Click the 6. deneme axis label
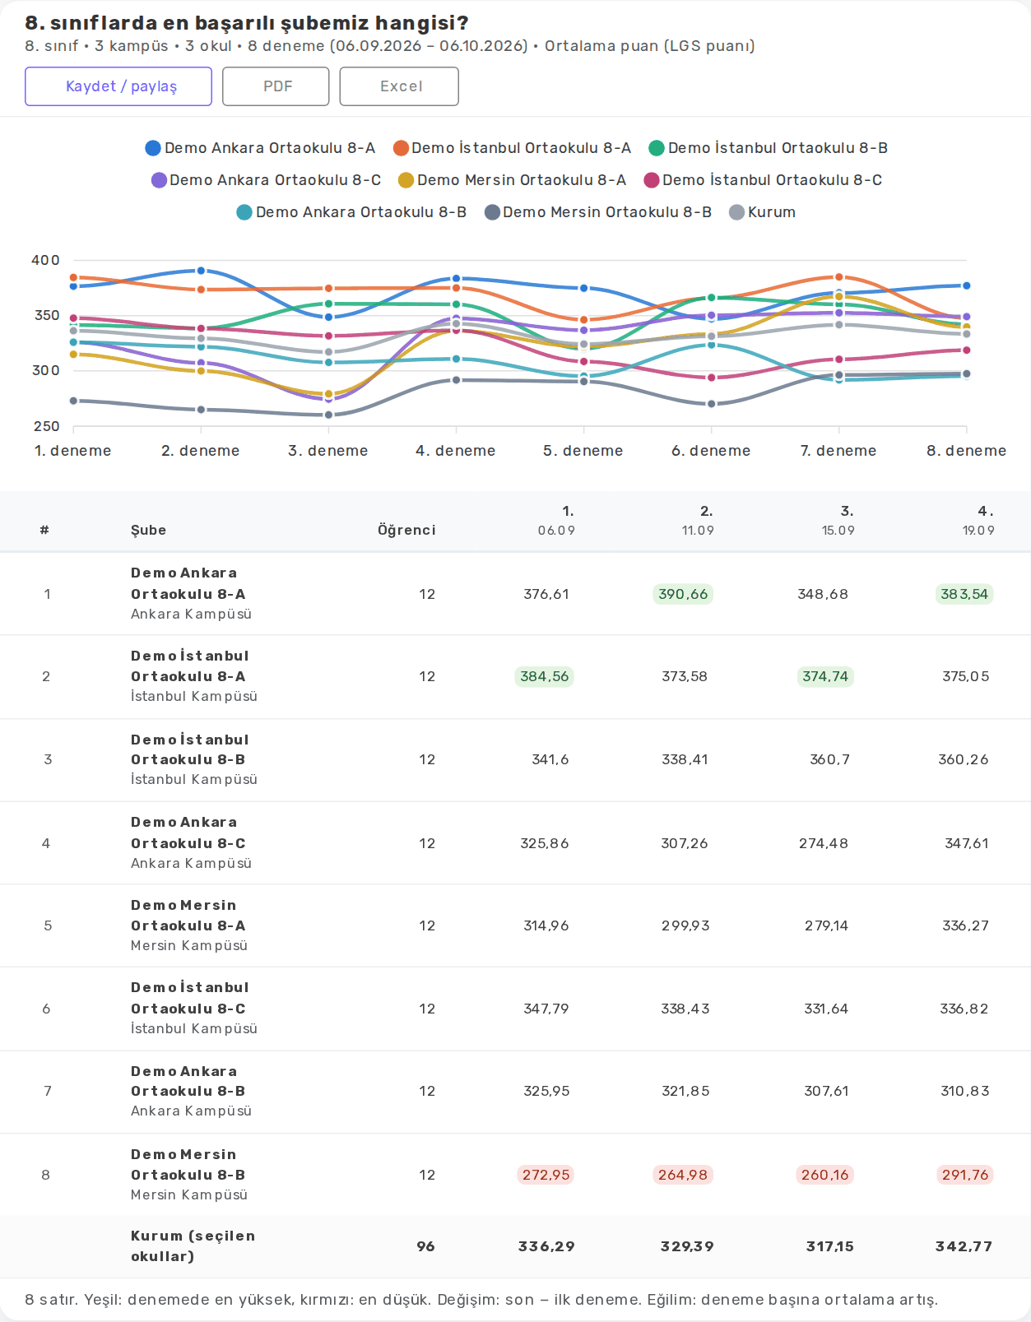1031x1322 pixels. click(x=711, y=451)
